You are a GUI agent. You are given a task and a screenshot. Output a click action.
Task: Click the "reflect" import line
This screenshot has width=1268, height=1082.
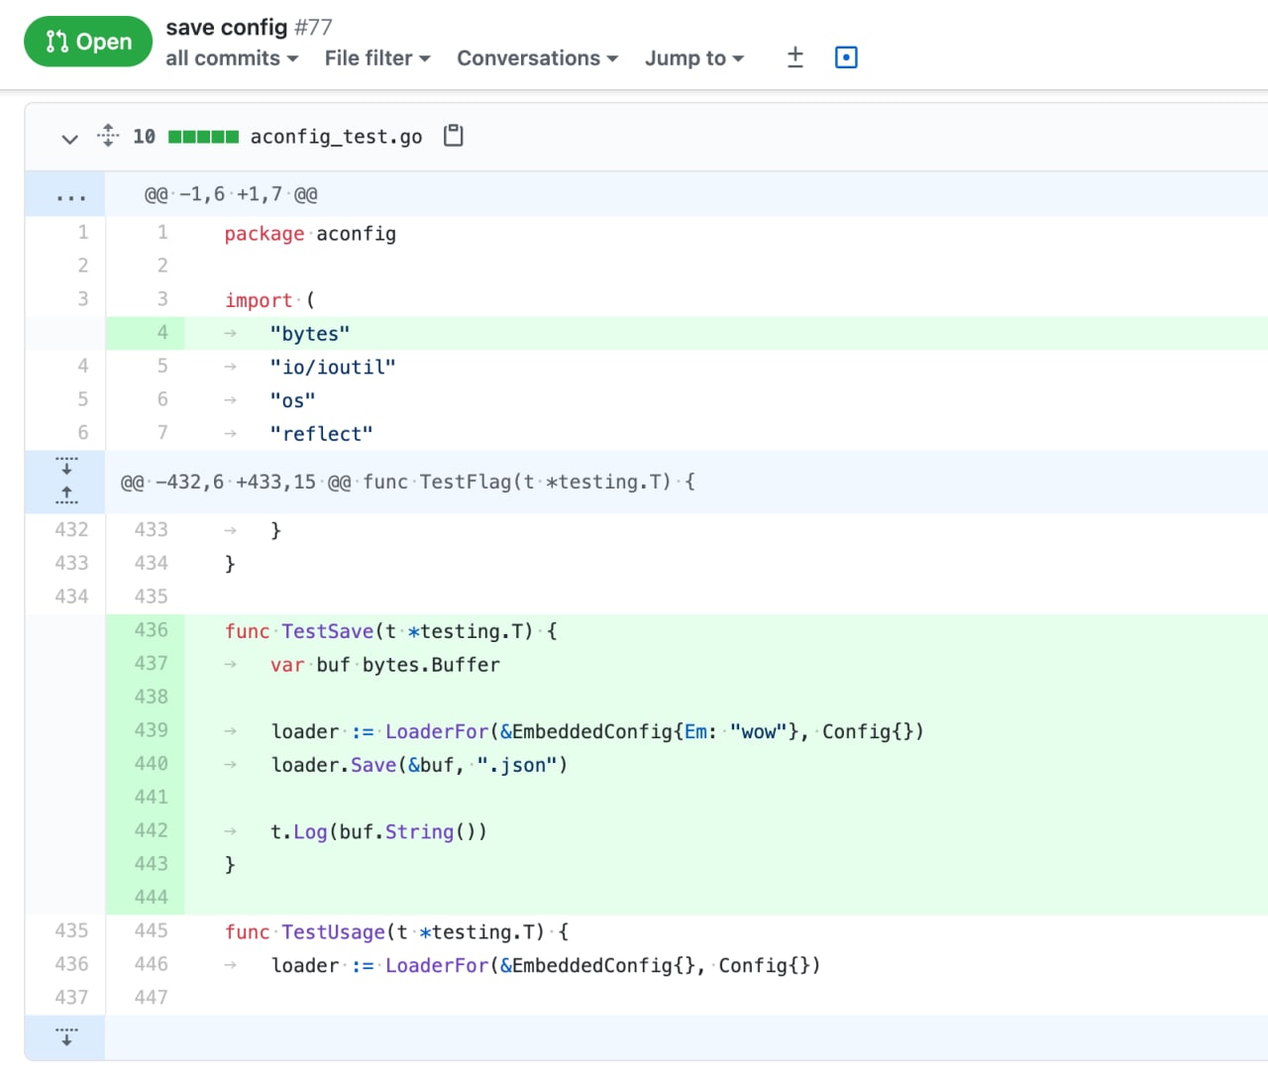(322, 434)
